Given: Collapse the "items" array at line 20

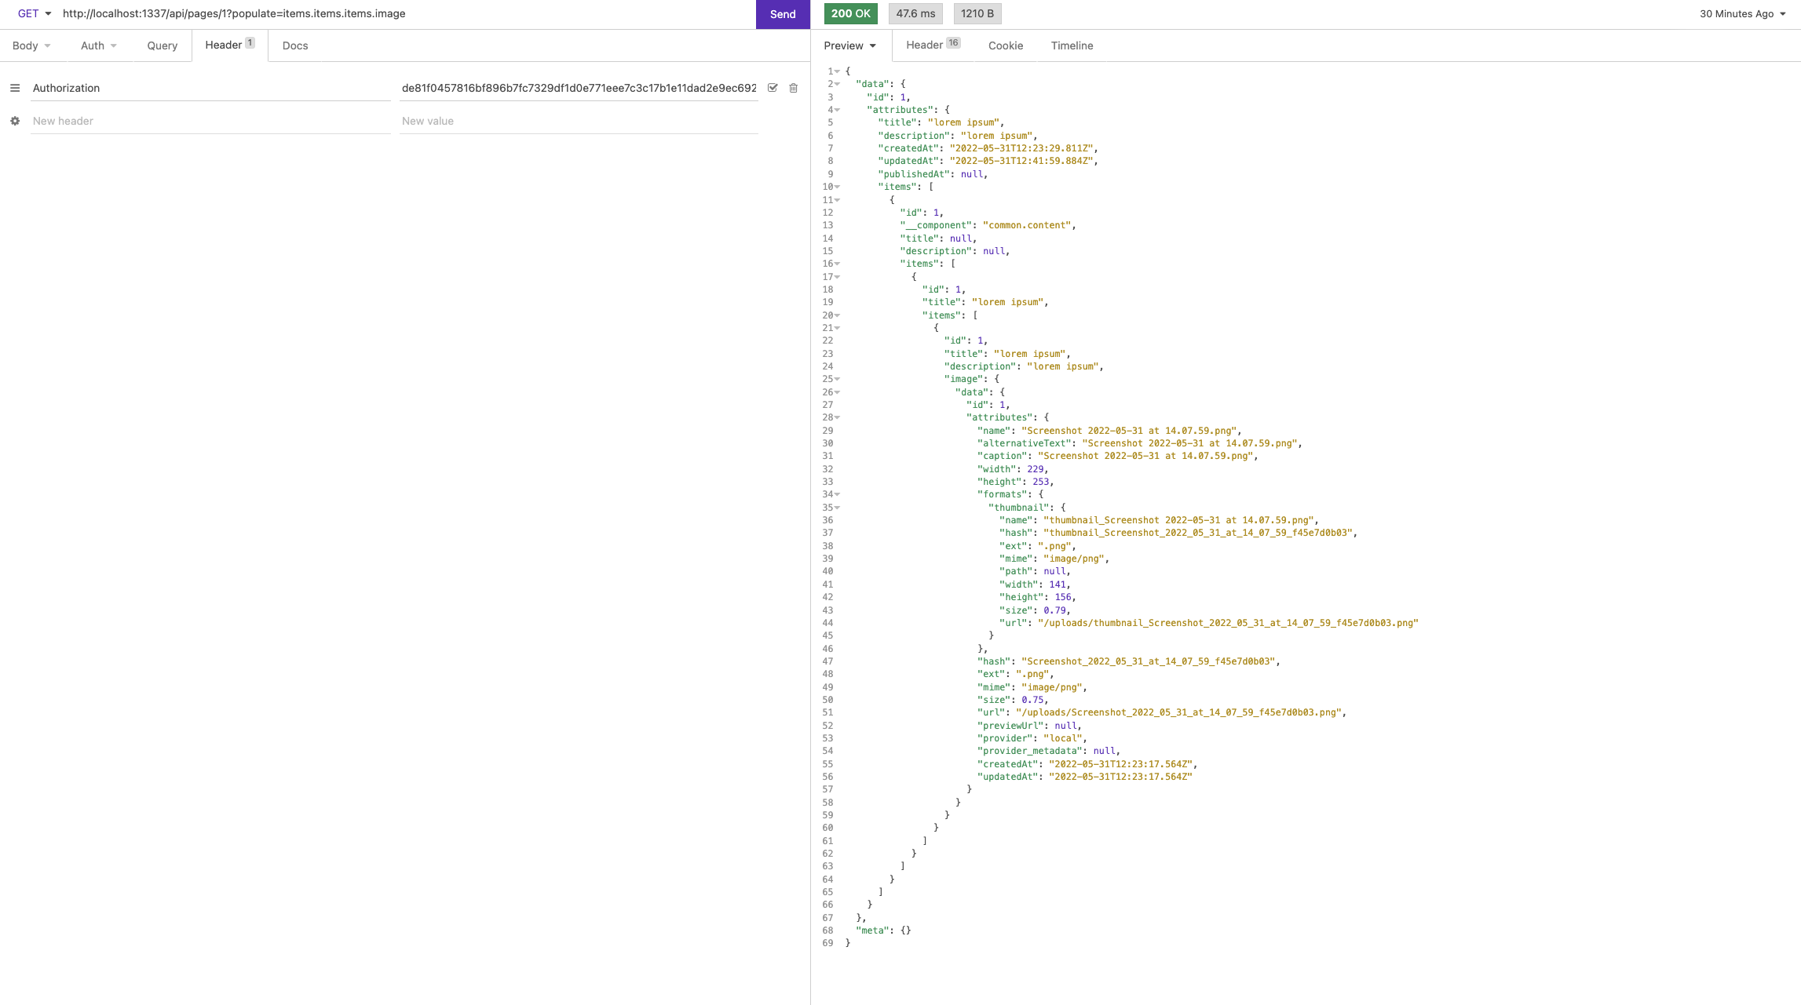Looking at the screenshot, I should coord(838,315).
